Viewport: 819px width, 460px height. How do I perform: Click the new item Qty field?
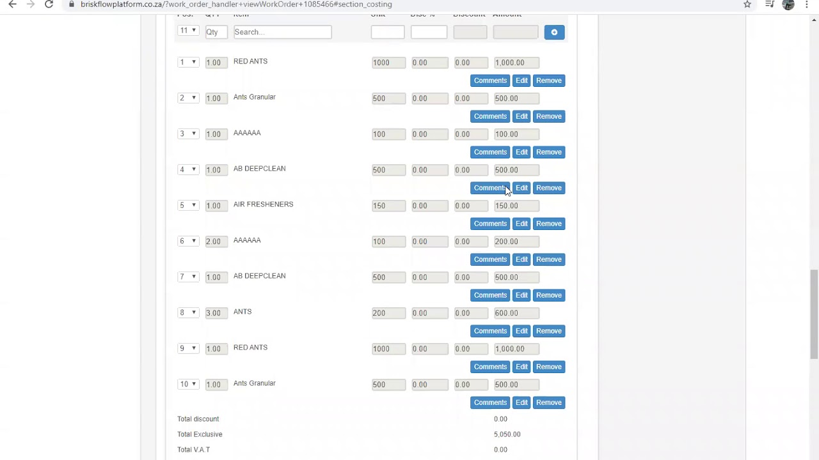click(216, 32)
